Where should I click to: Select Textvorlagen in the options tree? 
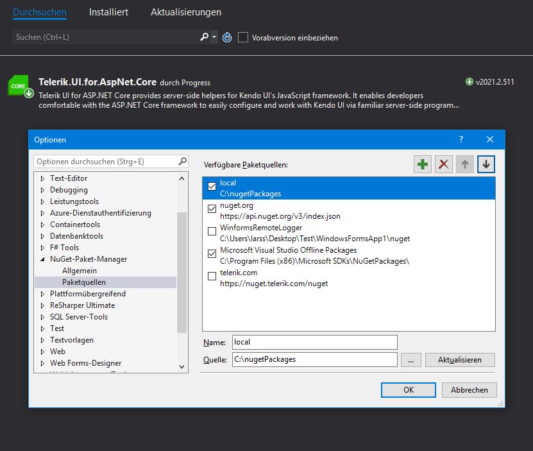72,340
